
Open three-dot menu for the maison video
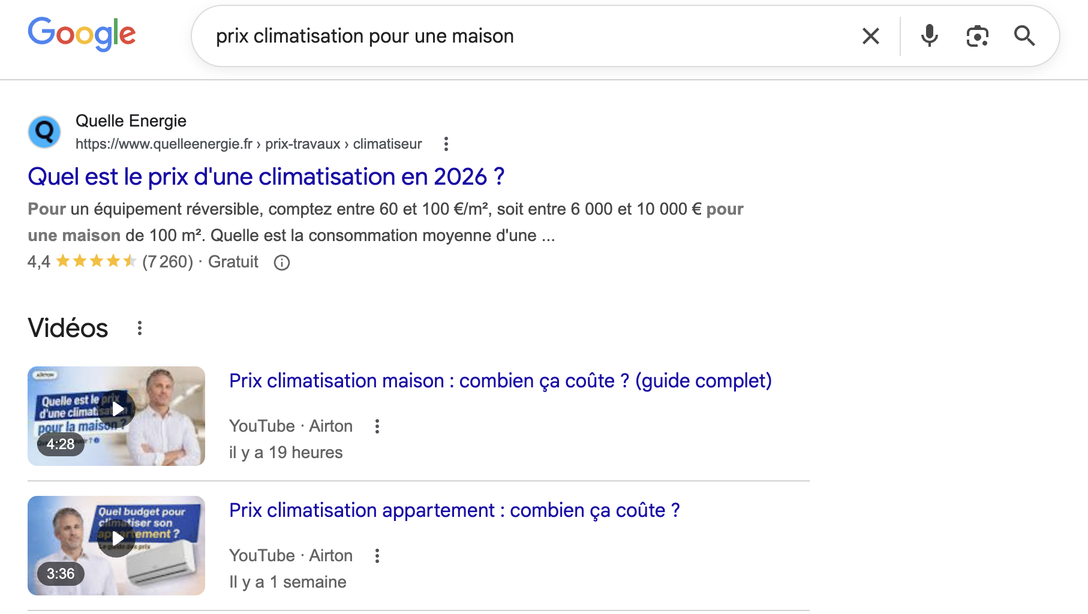[x=377, y=426]
